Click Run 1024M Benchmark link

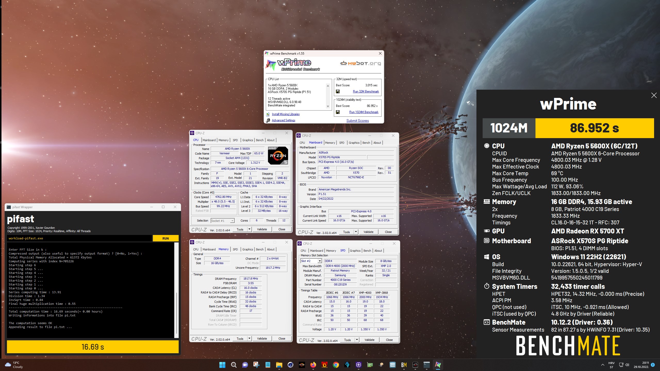364,112
